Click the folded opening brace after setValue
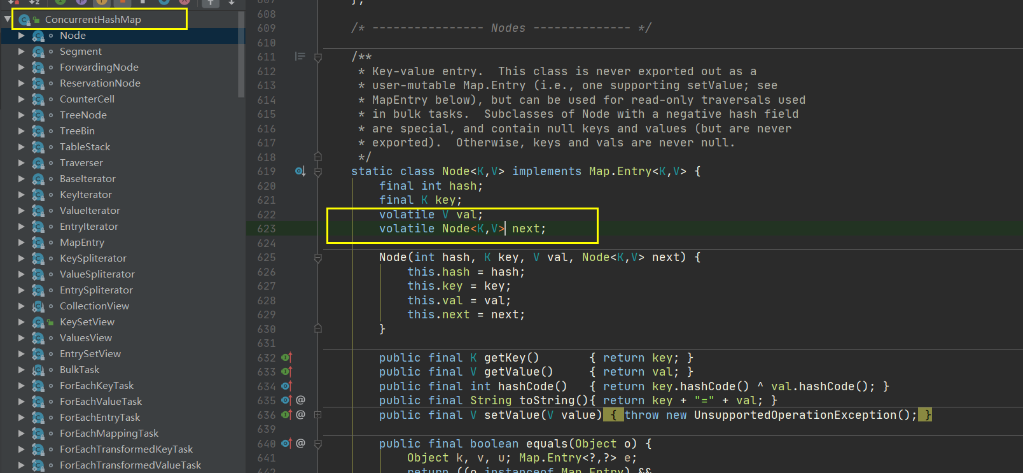This screenshot has height=473, width=1023. click(613, 415)
